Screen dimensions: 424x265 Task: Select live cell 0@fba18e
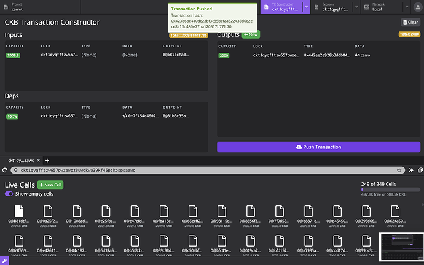point(163,216)
